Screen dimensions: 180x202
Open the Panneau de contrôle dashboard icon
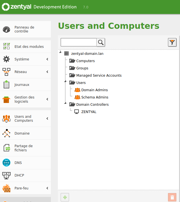(6, 29)
